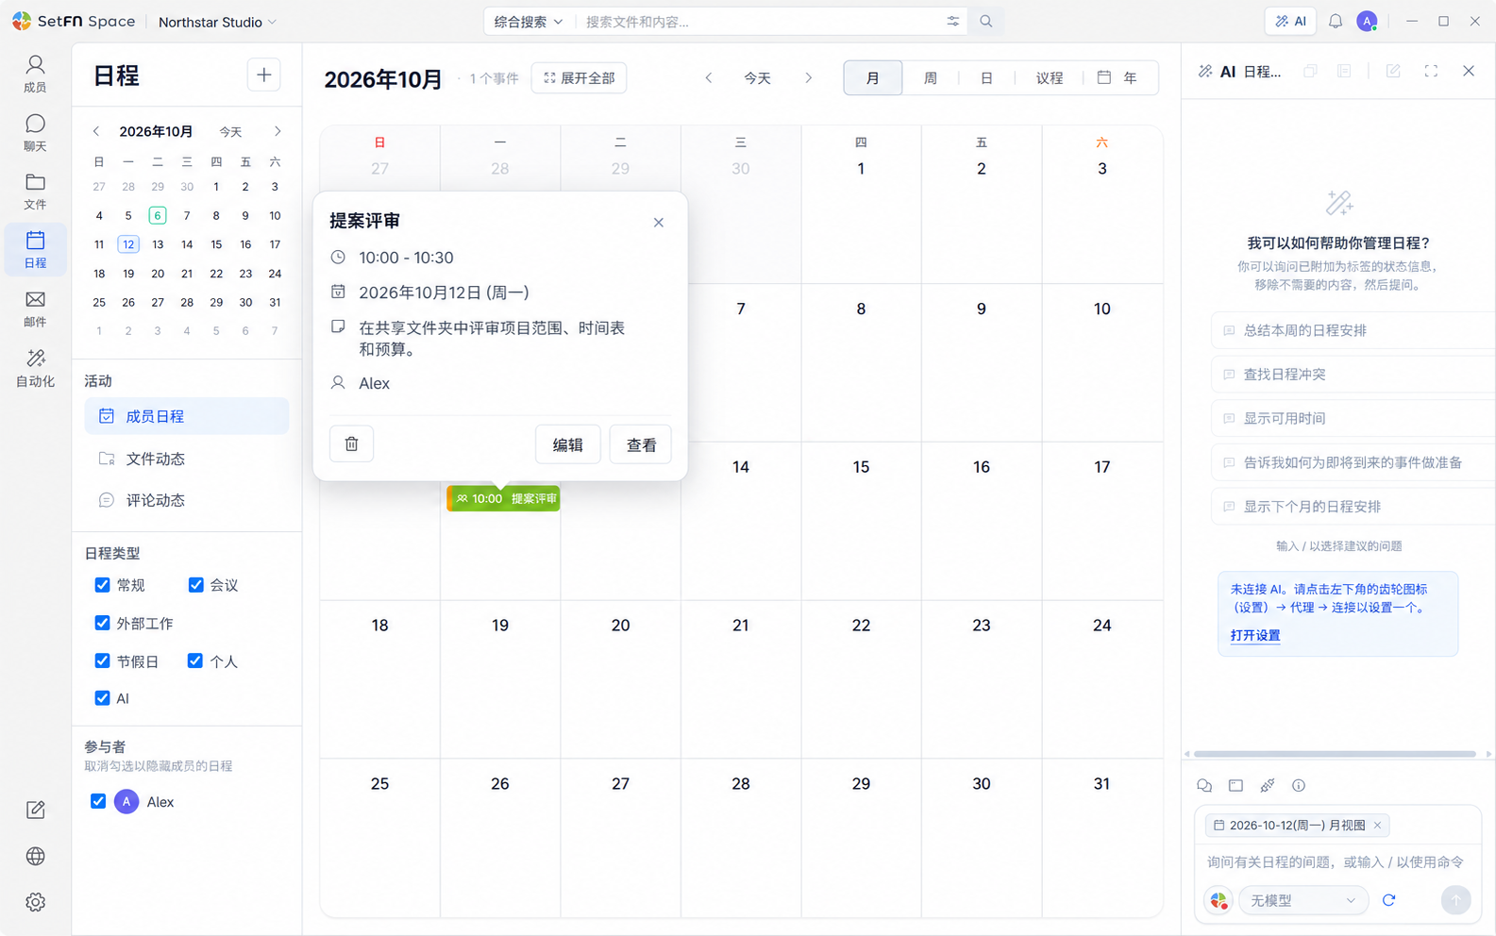Click the AI button in title bar
The width and height of the screenshot is (1496, 936).
point(1290,21)
